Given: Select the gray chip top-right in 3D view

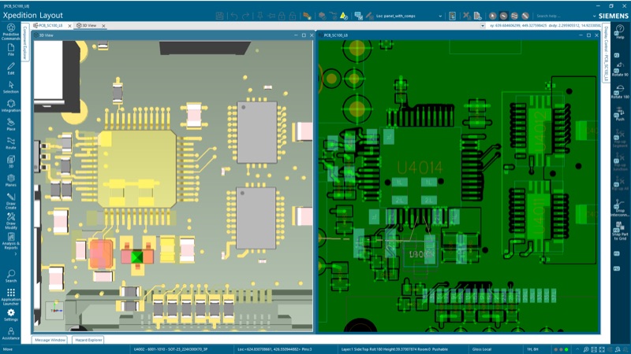Looking at the screenshot, I should [x=257, y=132].
